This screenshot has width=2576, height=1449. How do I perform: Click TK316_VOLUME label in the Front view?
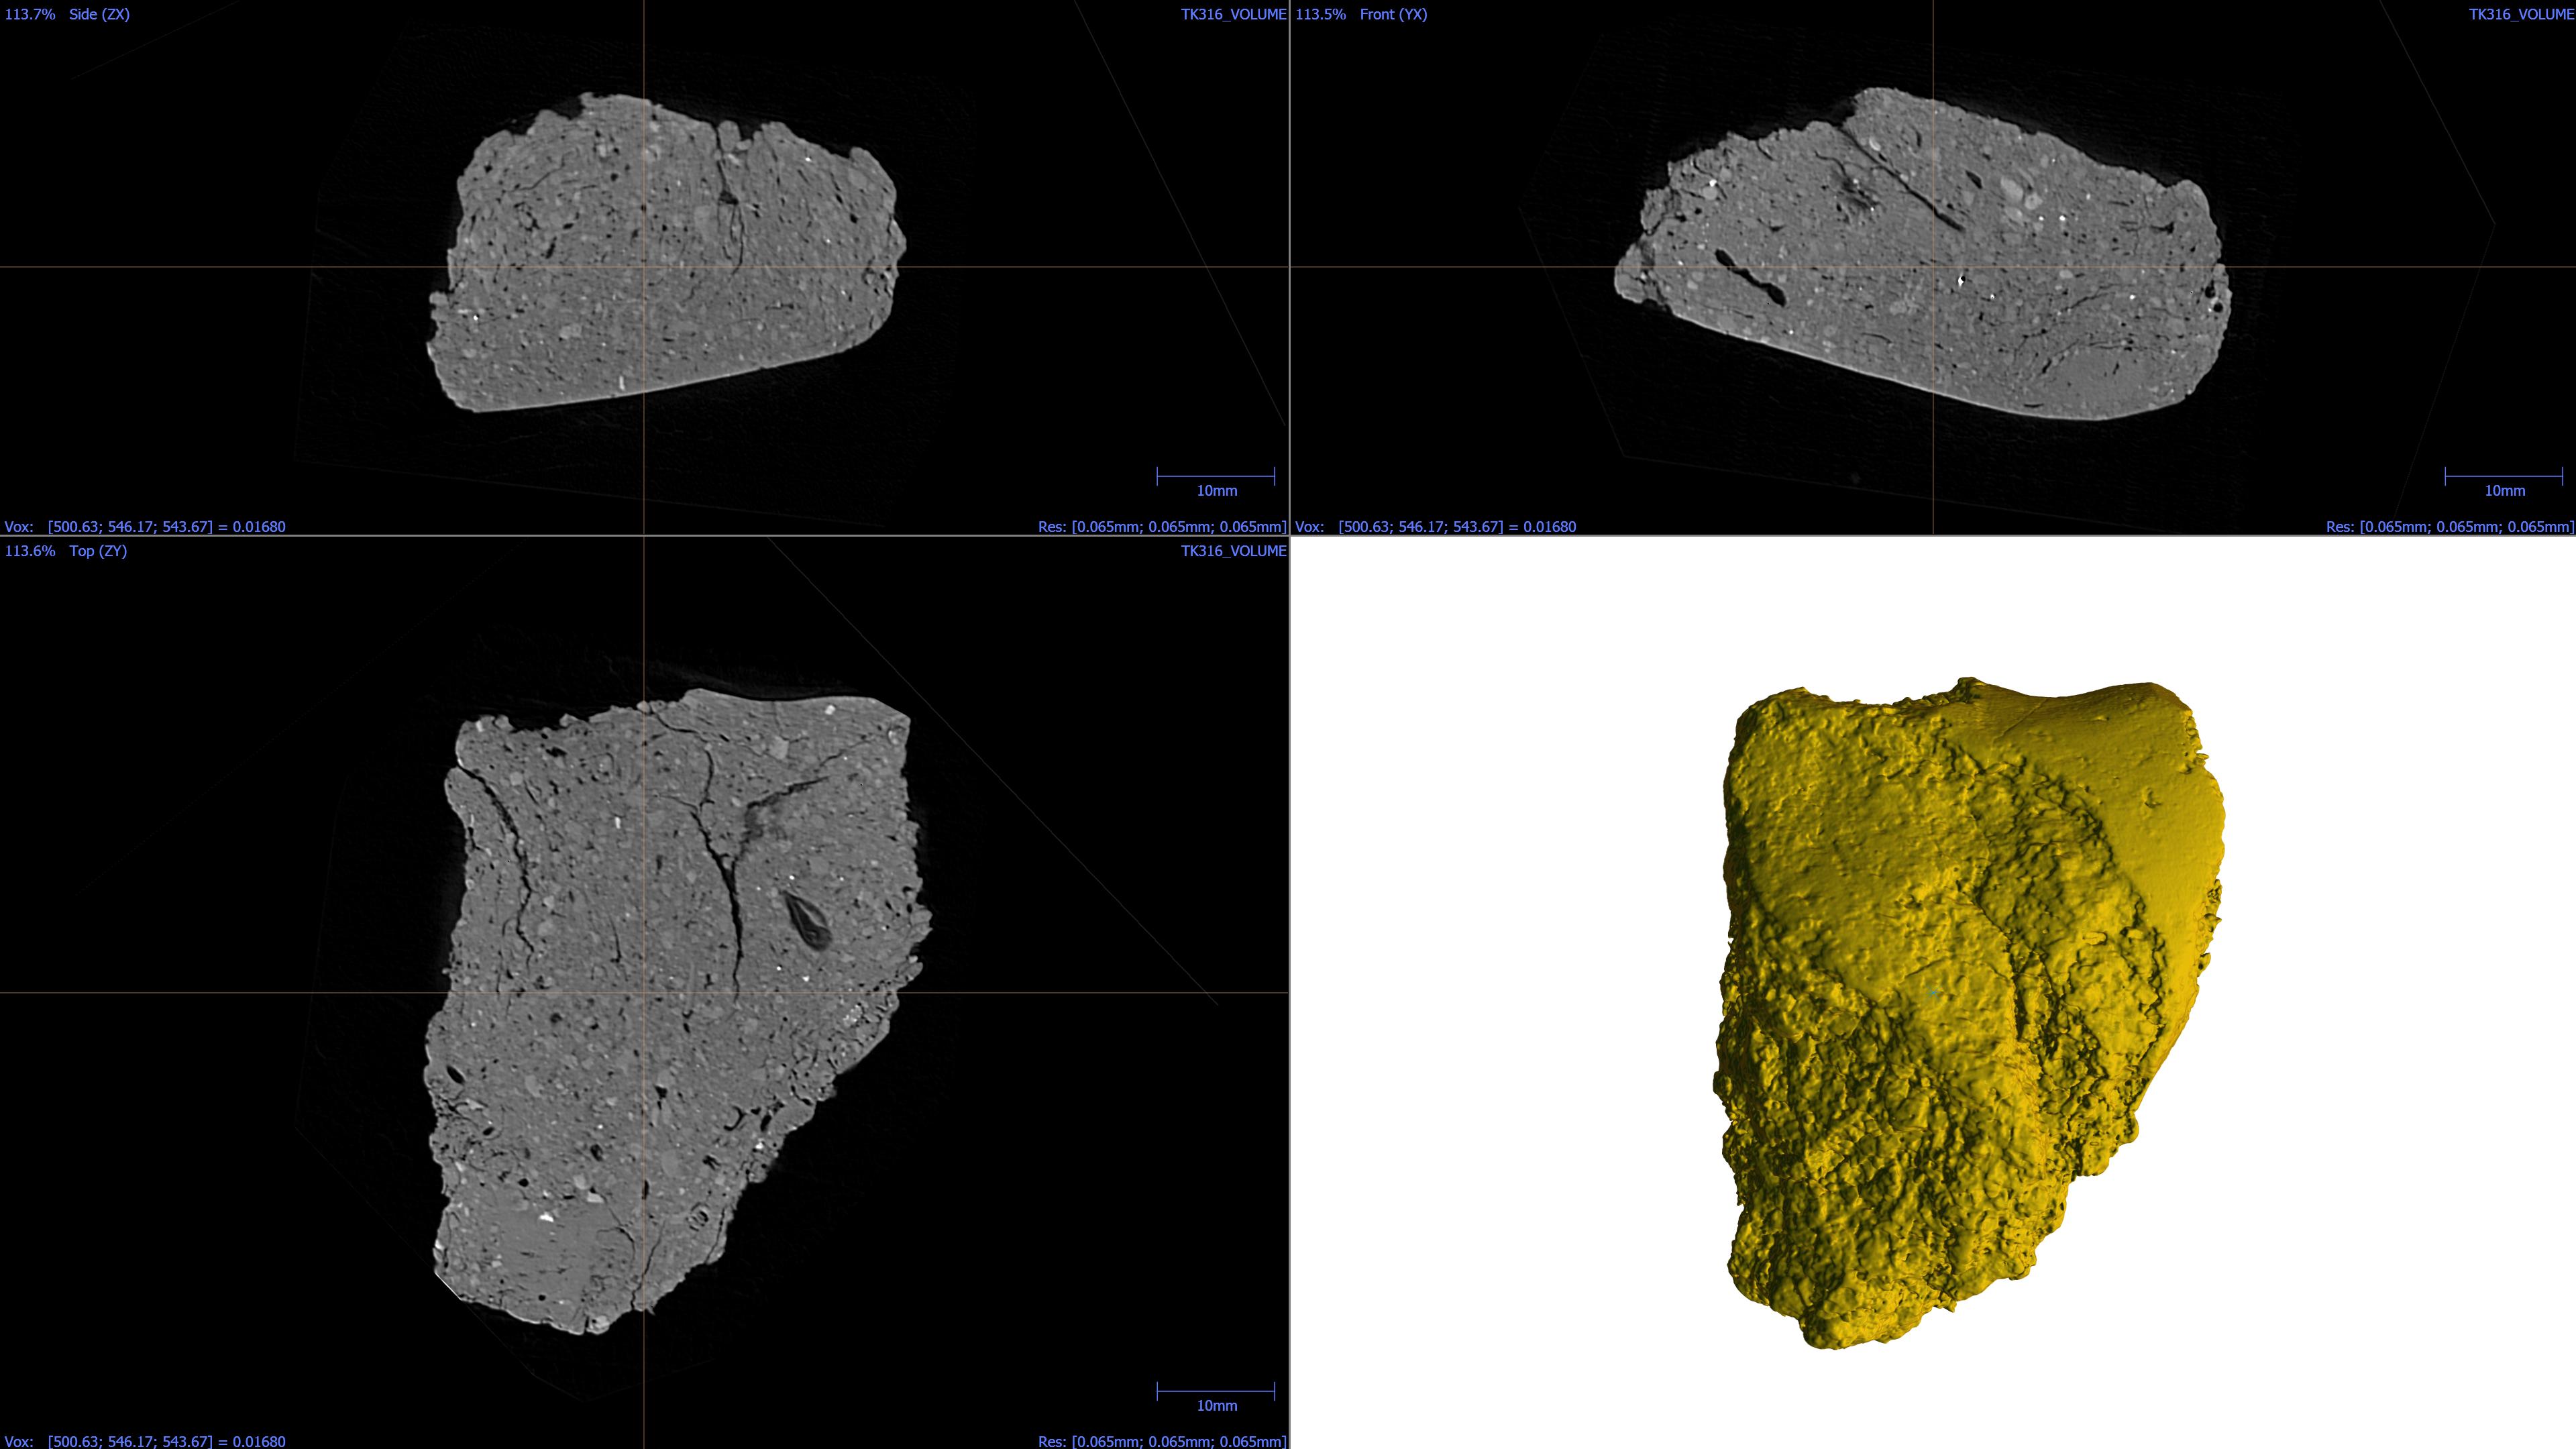2521,14
